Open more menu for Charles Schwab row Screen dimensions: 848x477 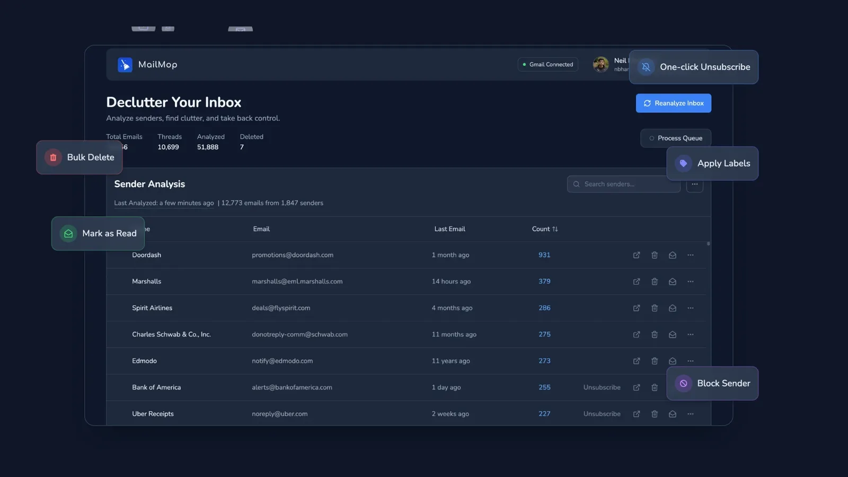(691, 334)
